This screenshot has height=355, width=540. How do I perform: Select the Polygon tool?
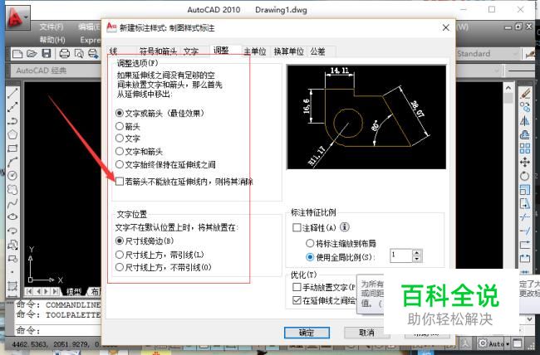coord(12,134)
